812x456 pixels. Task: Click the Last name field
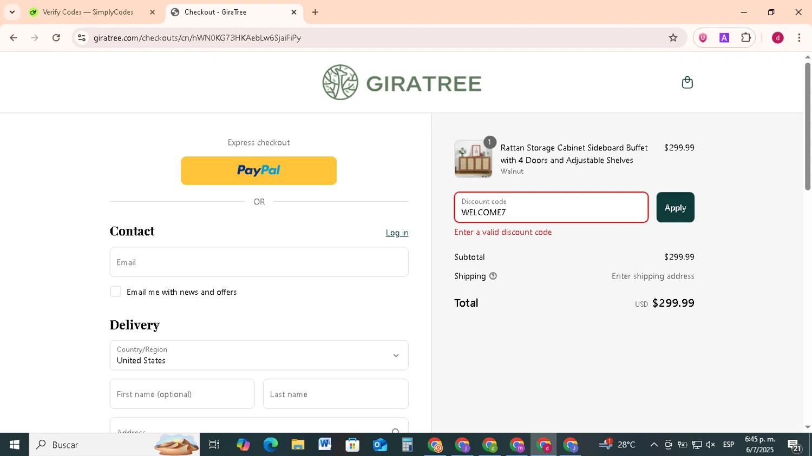point(336,394)
